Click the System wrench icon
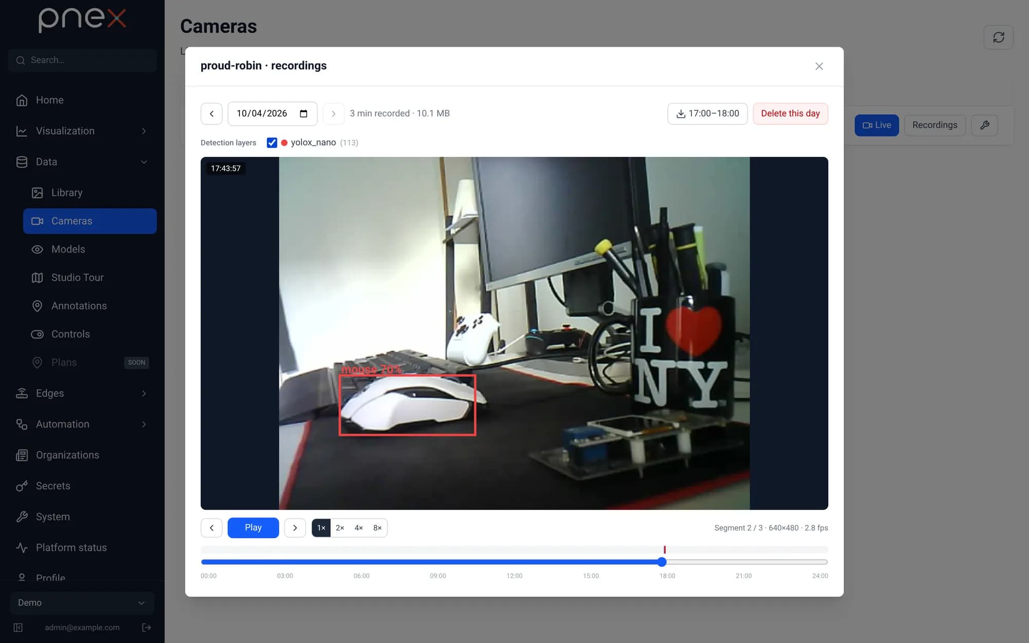Screen dimensions: 1029x643 tap(22, 516)
